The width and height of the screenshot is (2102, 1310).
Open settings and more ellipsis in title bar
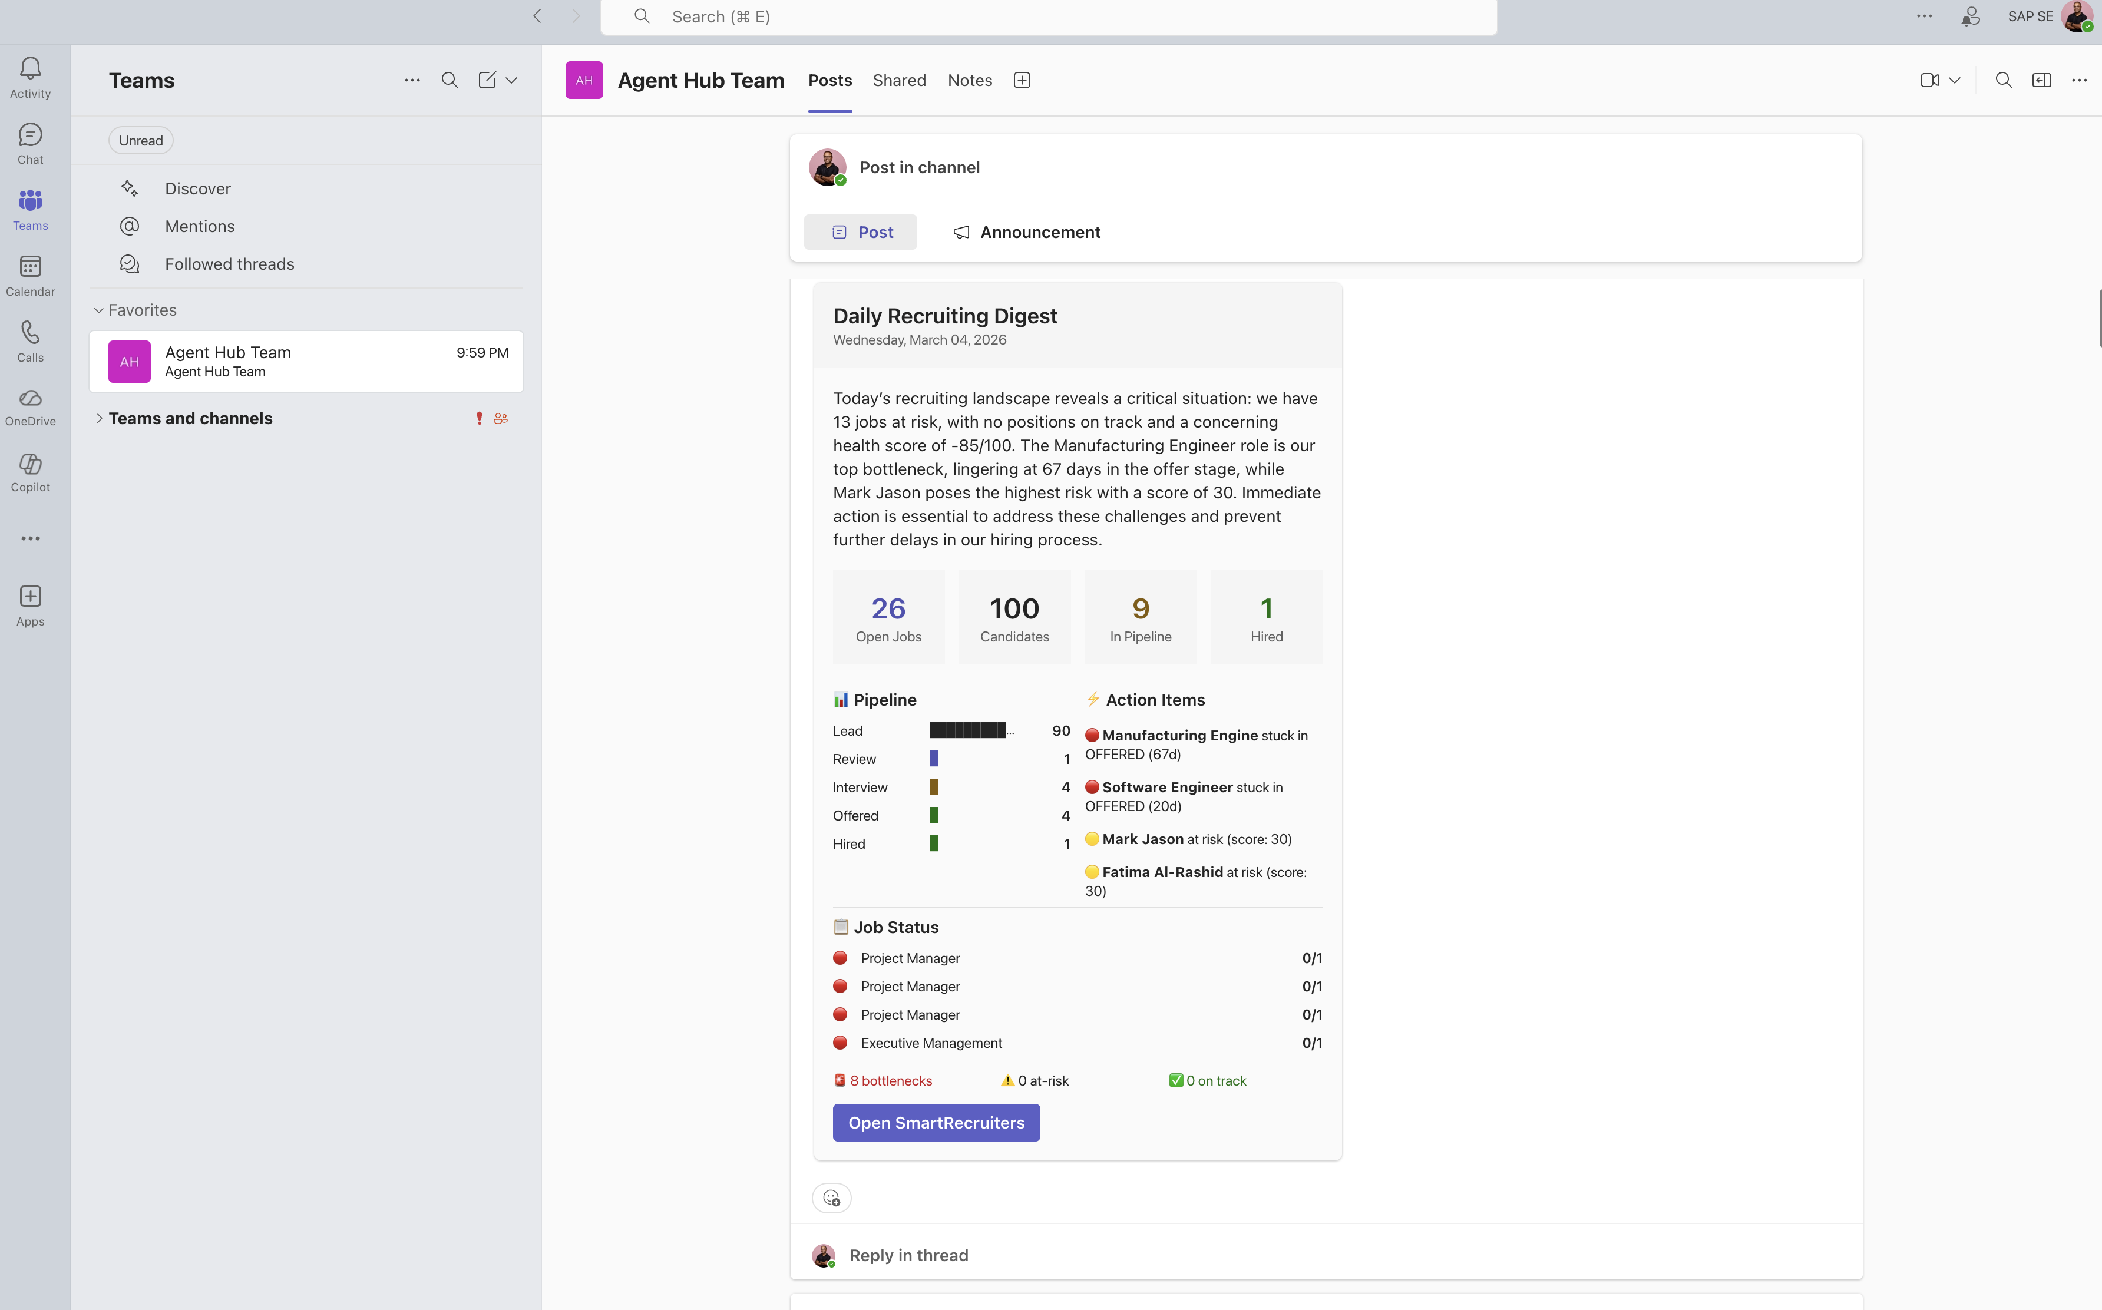point(1924,16)
